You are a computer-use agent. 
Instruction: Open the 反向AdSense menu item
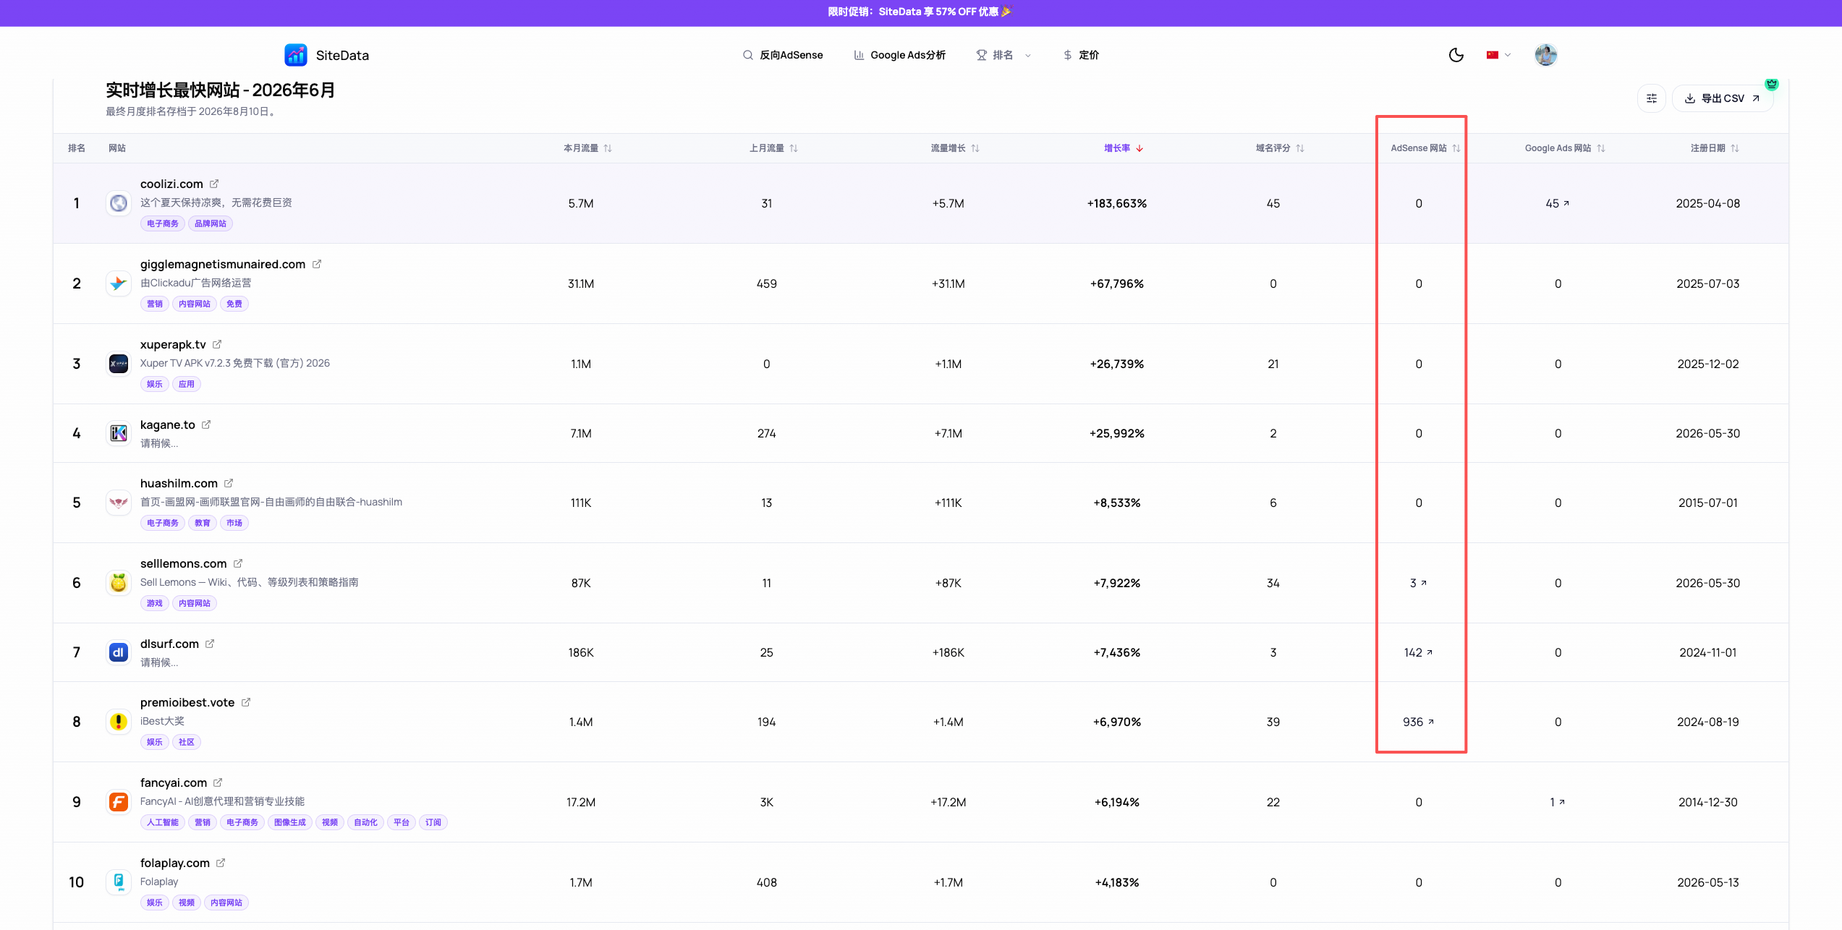[783, 55]
